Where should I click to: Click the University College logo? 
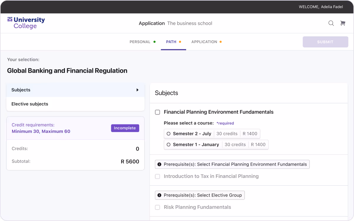pyautogui.click(x=26, y=23)
